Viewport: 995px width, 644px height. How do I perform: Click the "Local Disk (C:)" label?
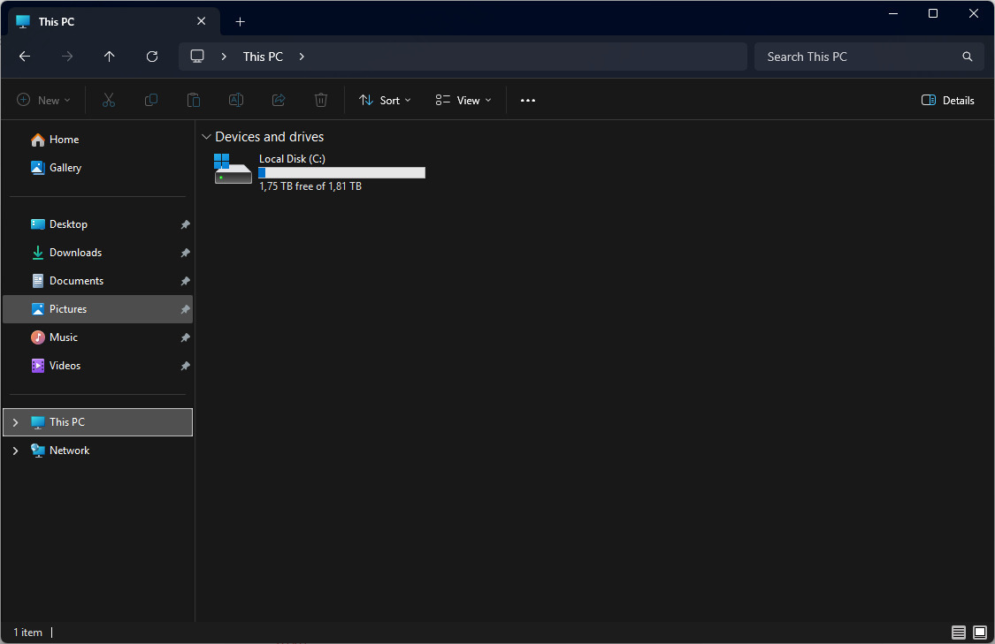click(x=292, y=158)
